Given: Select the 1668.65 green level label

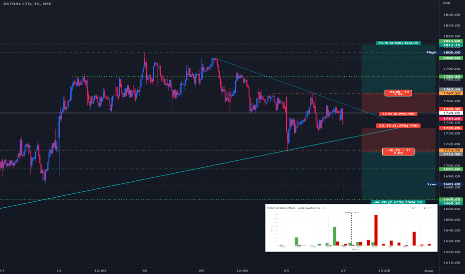Looking at the screenshot, I should pos(451,199).
